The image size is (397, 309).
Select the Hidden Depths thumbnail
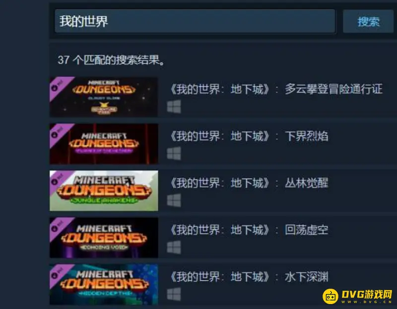(104, 285)
